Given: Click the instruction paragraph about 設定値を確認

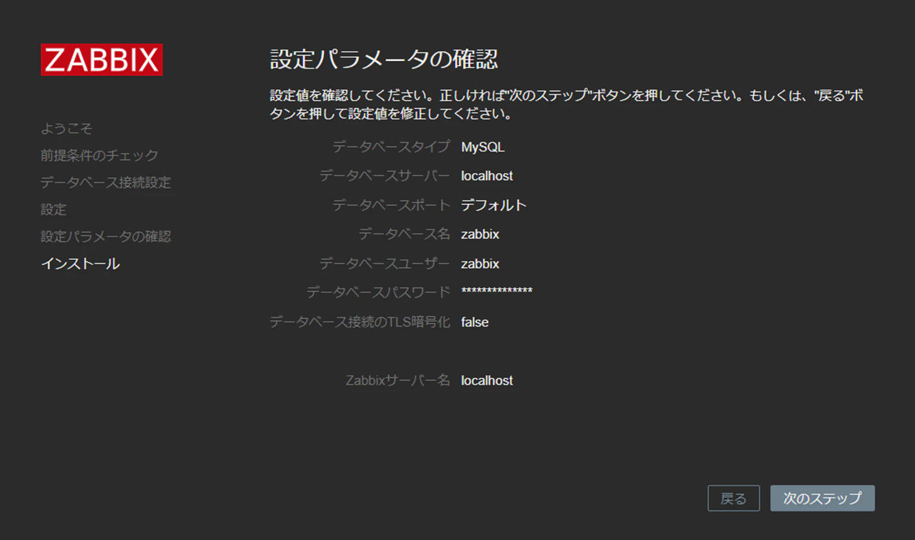Looking at the screenshot, I should (567, 105).
